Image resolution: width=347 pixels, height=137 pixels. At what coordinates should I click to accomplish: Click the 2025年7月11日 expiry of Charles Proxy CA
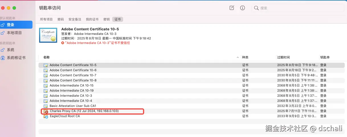click(x=297, y=111)
